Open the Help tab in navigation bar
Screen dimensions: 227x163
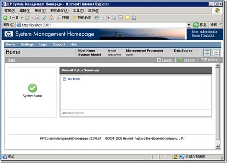tap(74, 44)
